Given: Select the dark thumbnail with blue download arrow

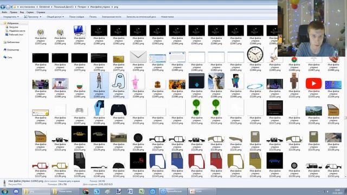Looking at the screenshot, I should [x=196, y=81].
